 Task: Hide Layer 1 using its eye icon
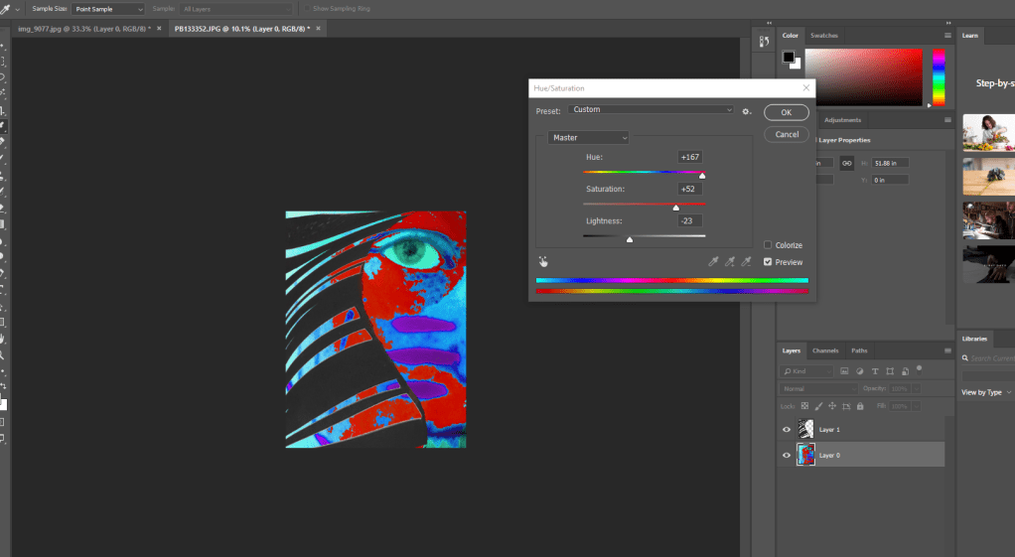click(787, 429)
